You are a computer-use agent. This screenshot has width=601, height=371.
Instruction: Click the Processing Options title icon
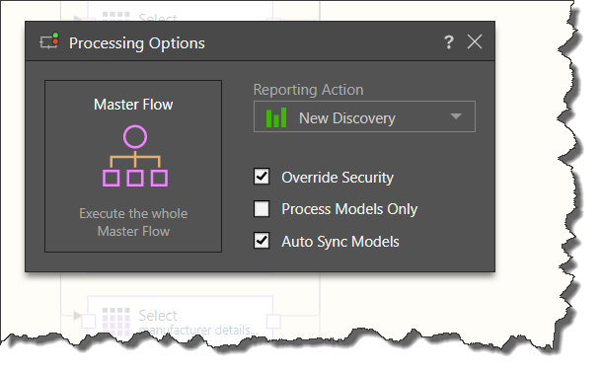(49, 41)
